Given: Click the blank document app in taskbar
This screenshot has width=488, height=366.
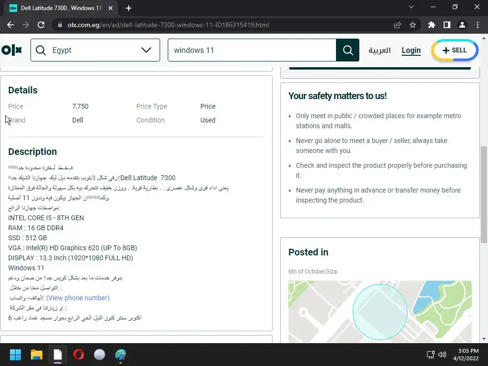Looking at the screenshot, I should (x=58, y=355).
